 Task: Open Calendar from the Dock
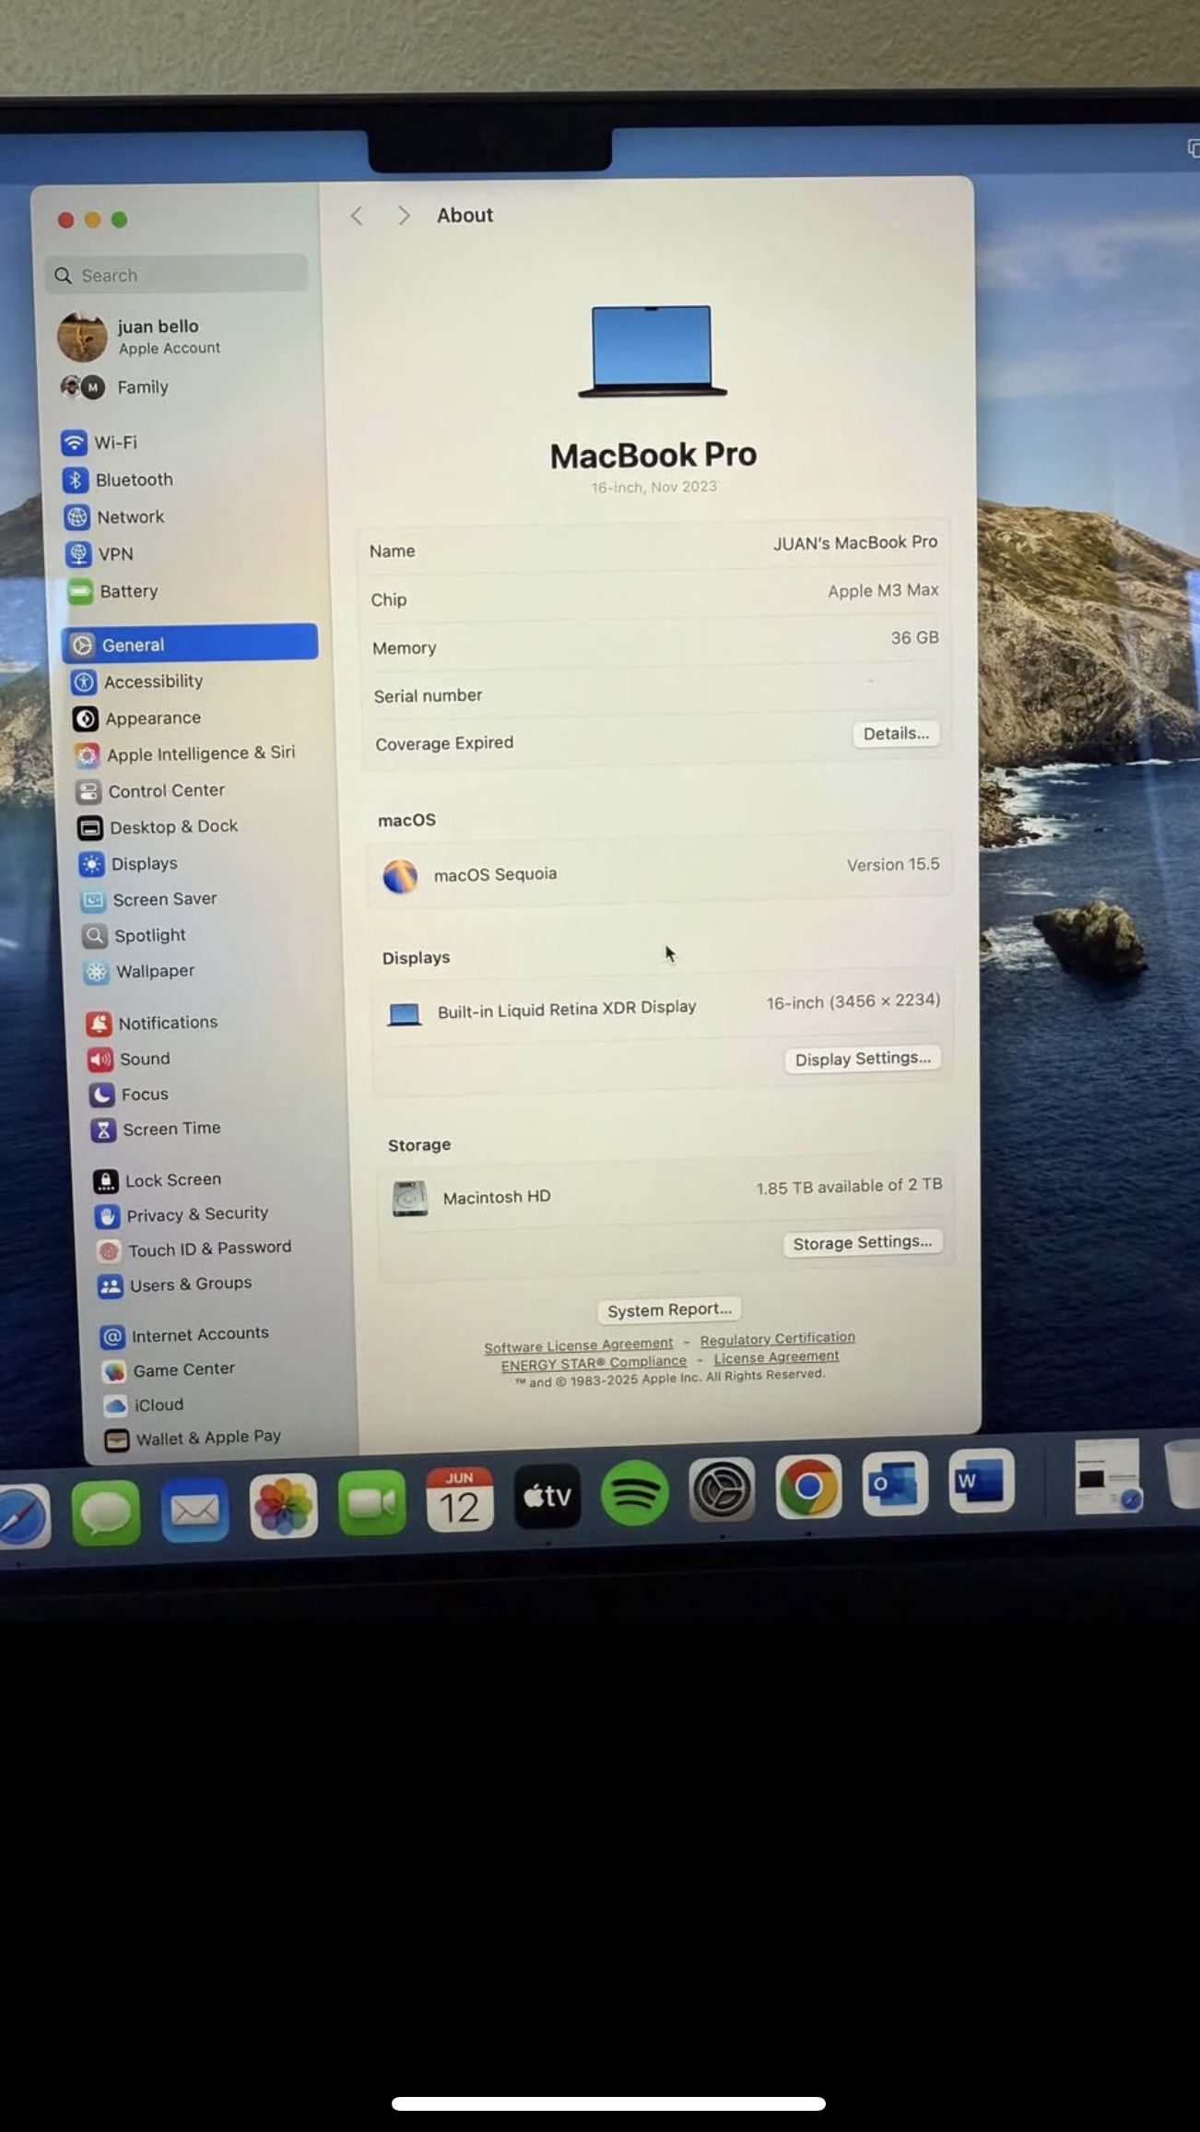pos(459,1500)
